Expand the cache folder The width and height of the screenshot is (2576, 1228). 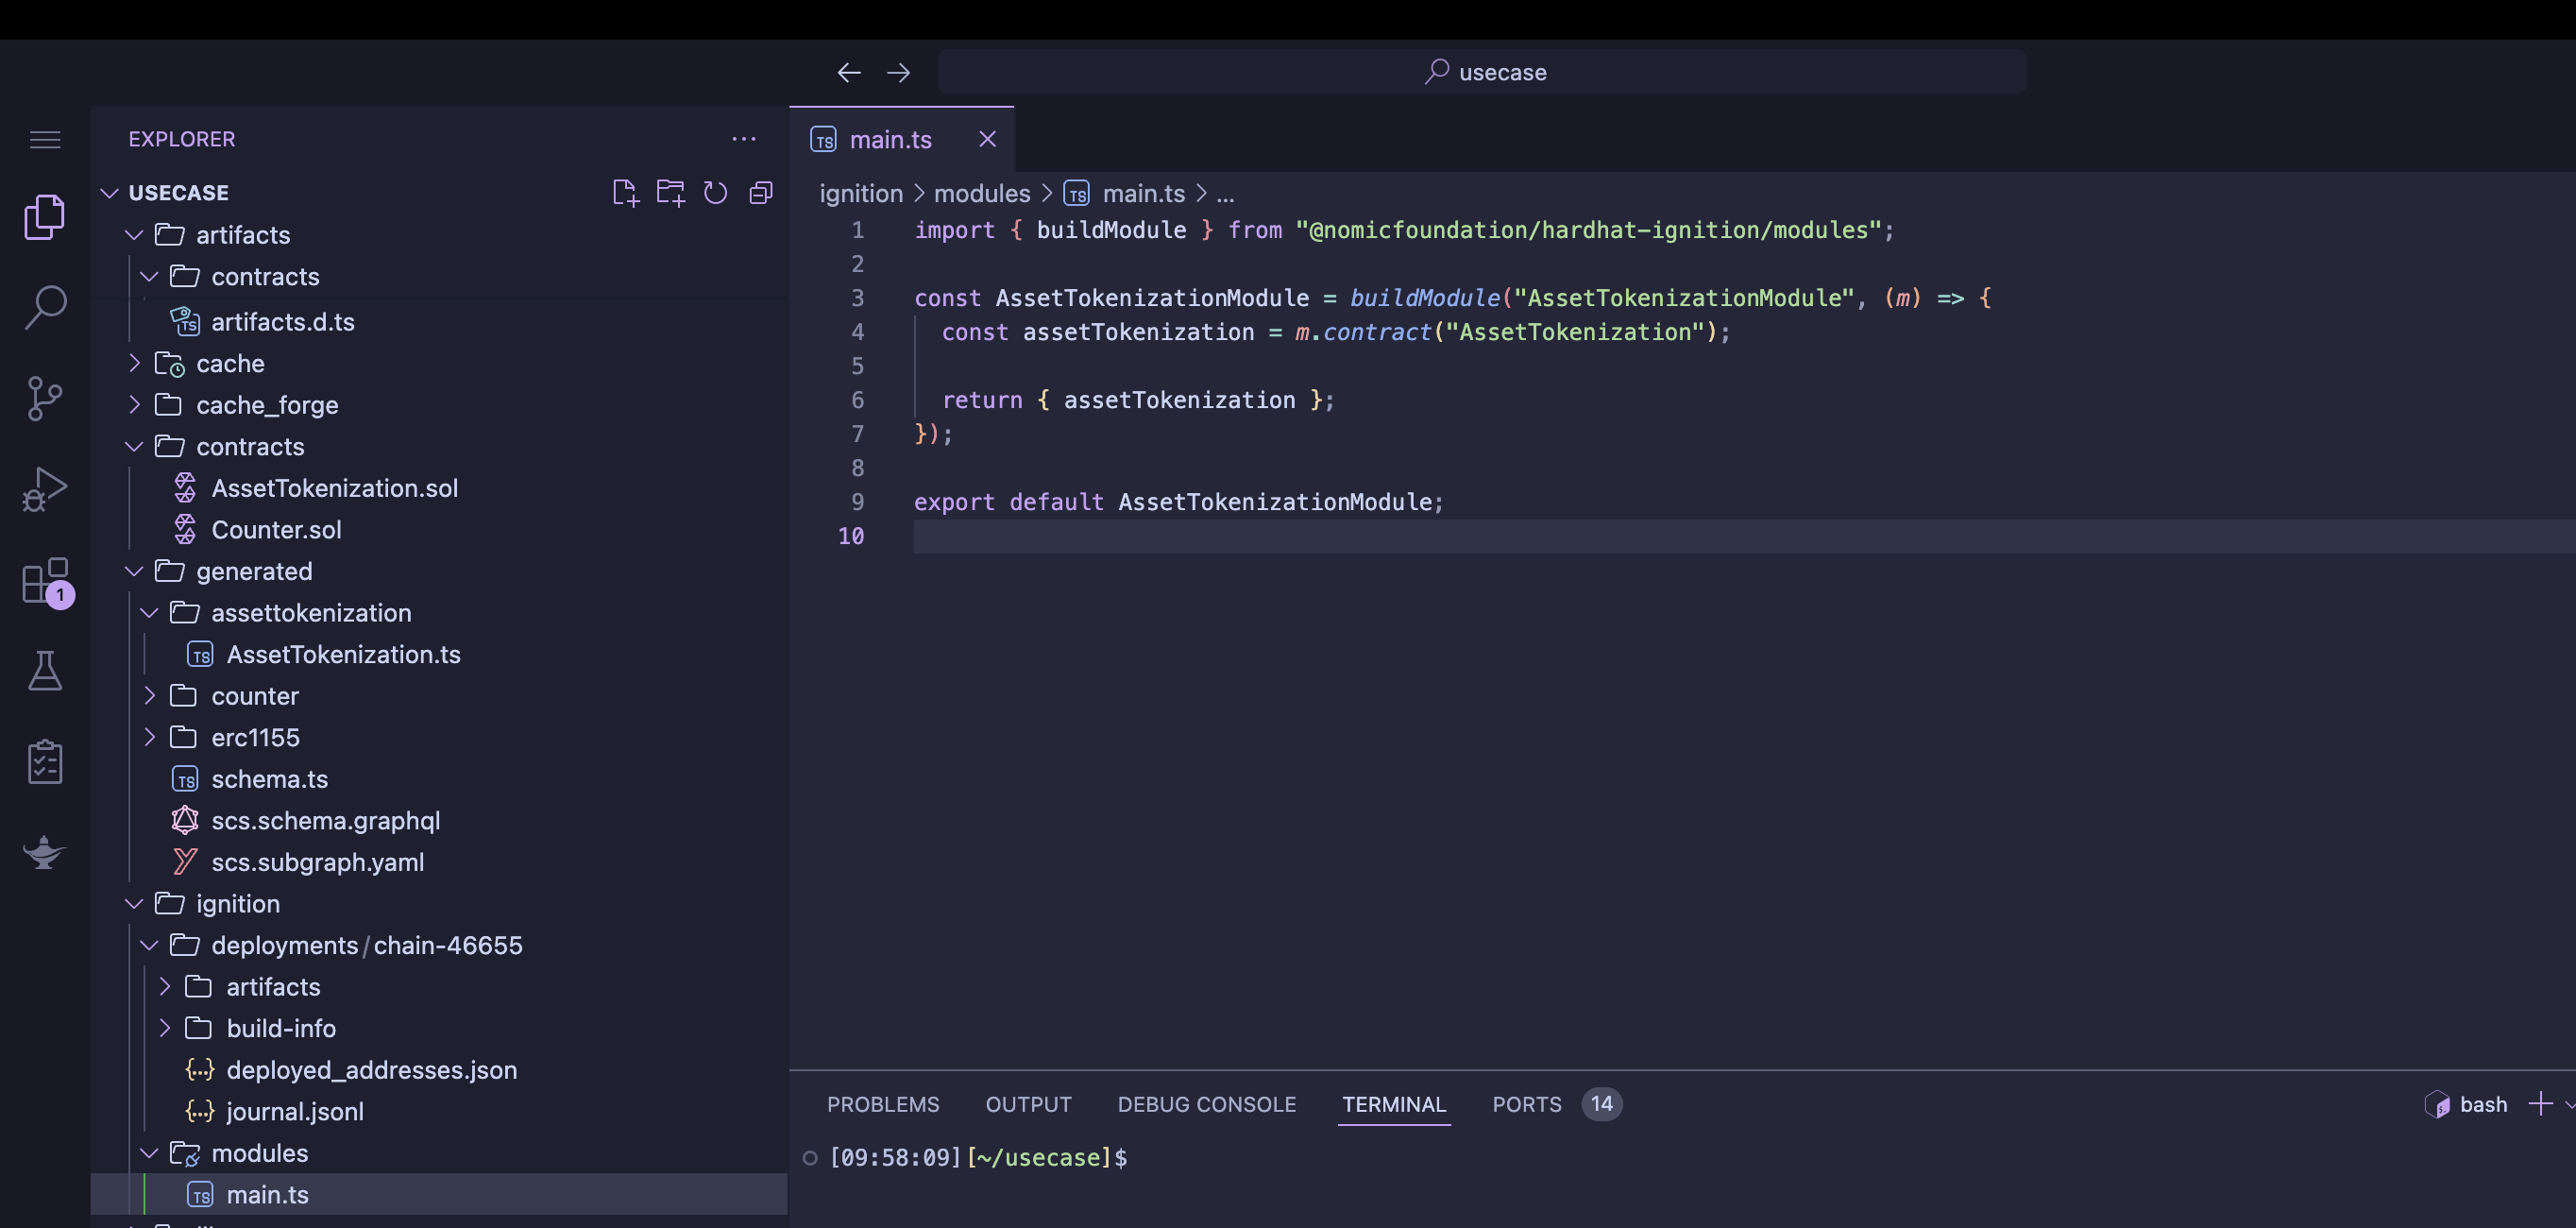pyautogui.click(x=230, y=363)
